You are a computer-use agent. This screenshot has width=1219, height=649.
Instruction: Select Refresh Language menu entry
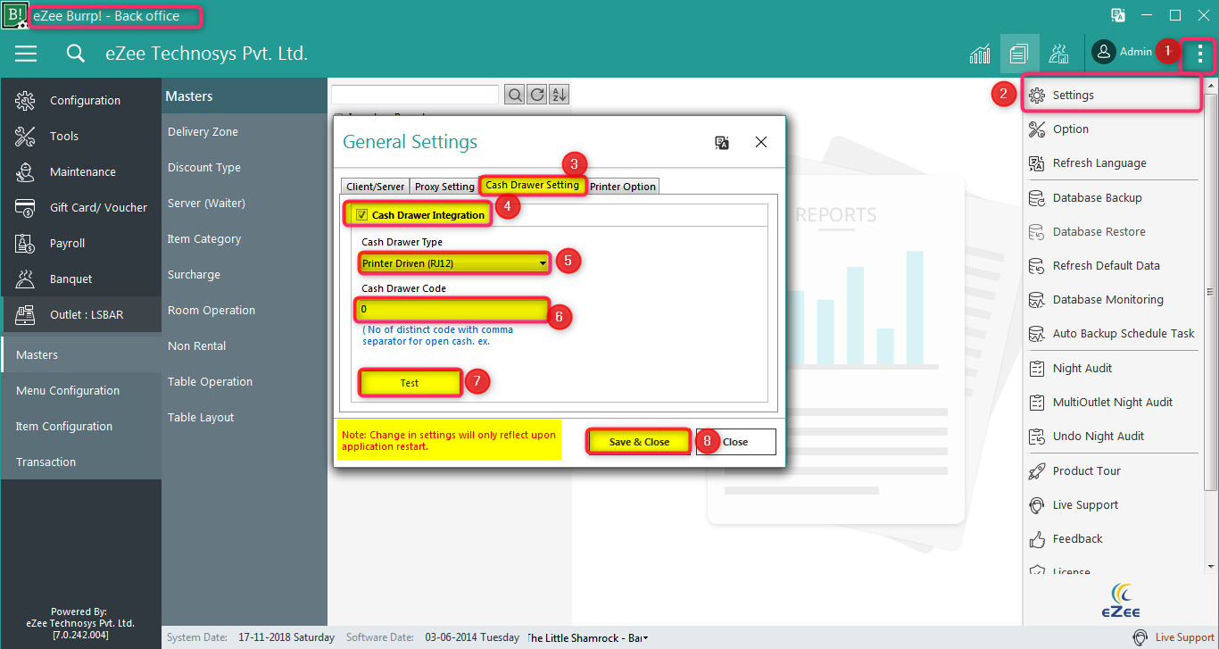coord(1112,162)
